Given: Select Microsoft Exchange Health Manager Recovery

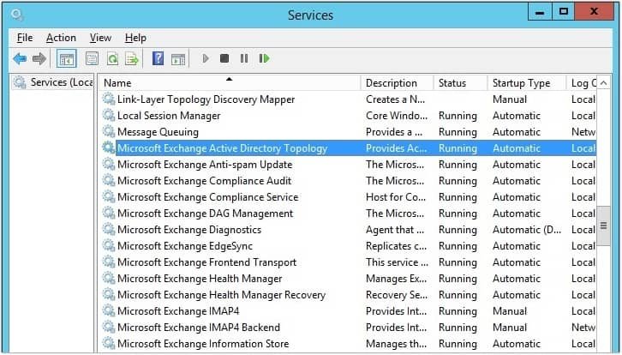Looking at the screenshot, I should click(349, 295).
